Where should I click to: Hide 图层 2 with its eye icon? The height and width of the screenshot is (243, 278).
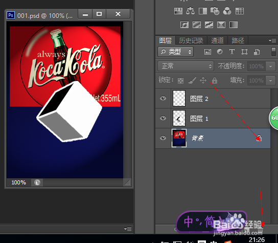(x=163, y=98)
